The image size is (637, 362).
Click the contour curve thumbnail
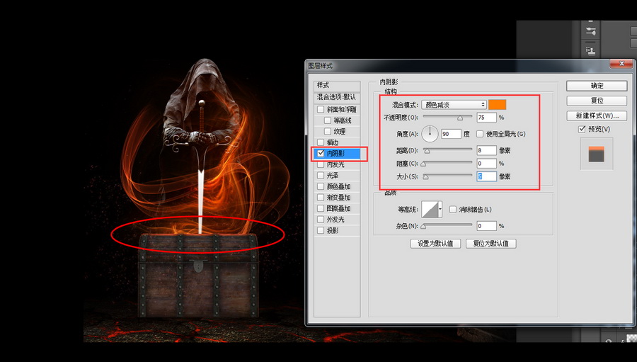tap(430, 209)
